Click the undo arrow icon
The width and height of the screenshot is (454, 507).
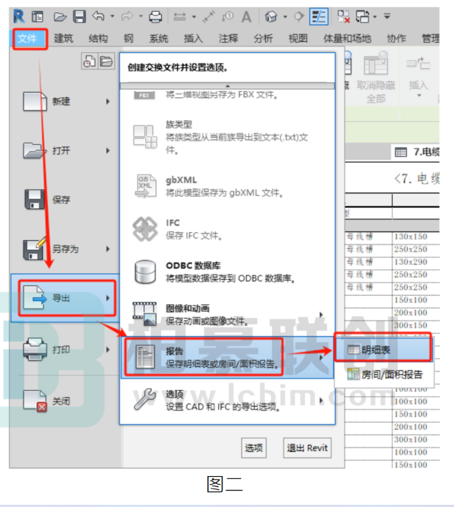[99, 16]
